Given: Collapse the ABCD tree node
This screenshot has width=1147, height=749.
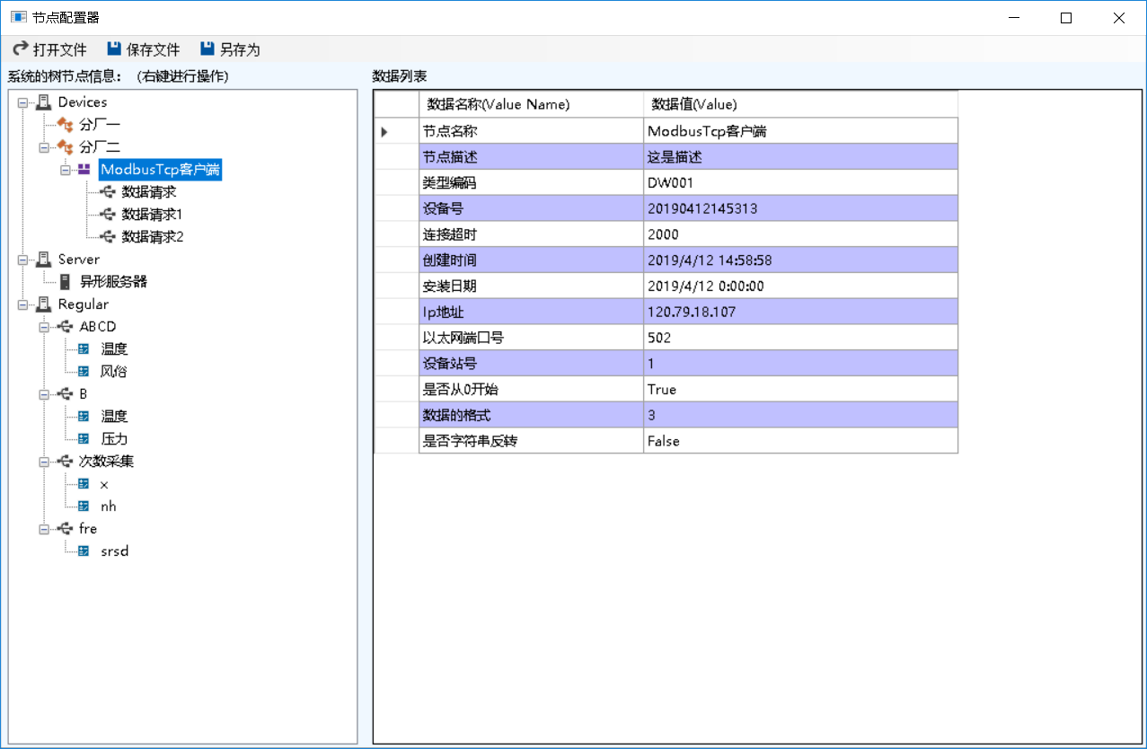Looking at the screenshot, I should pyautogui.click(x=44, y=327).
